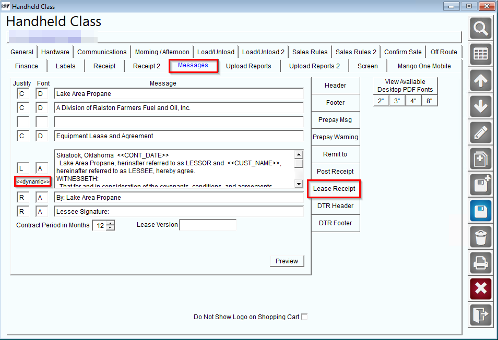Go to next record with down arrow
Image resolution: width=498 pixels, height=340 pixels.
[481, 106]
